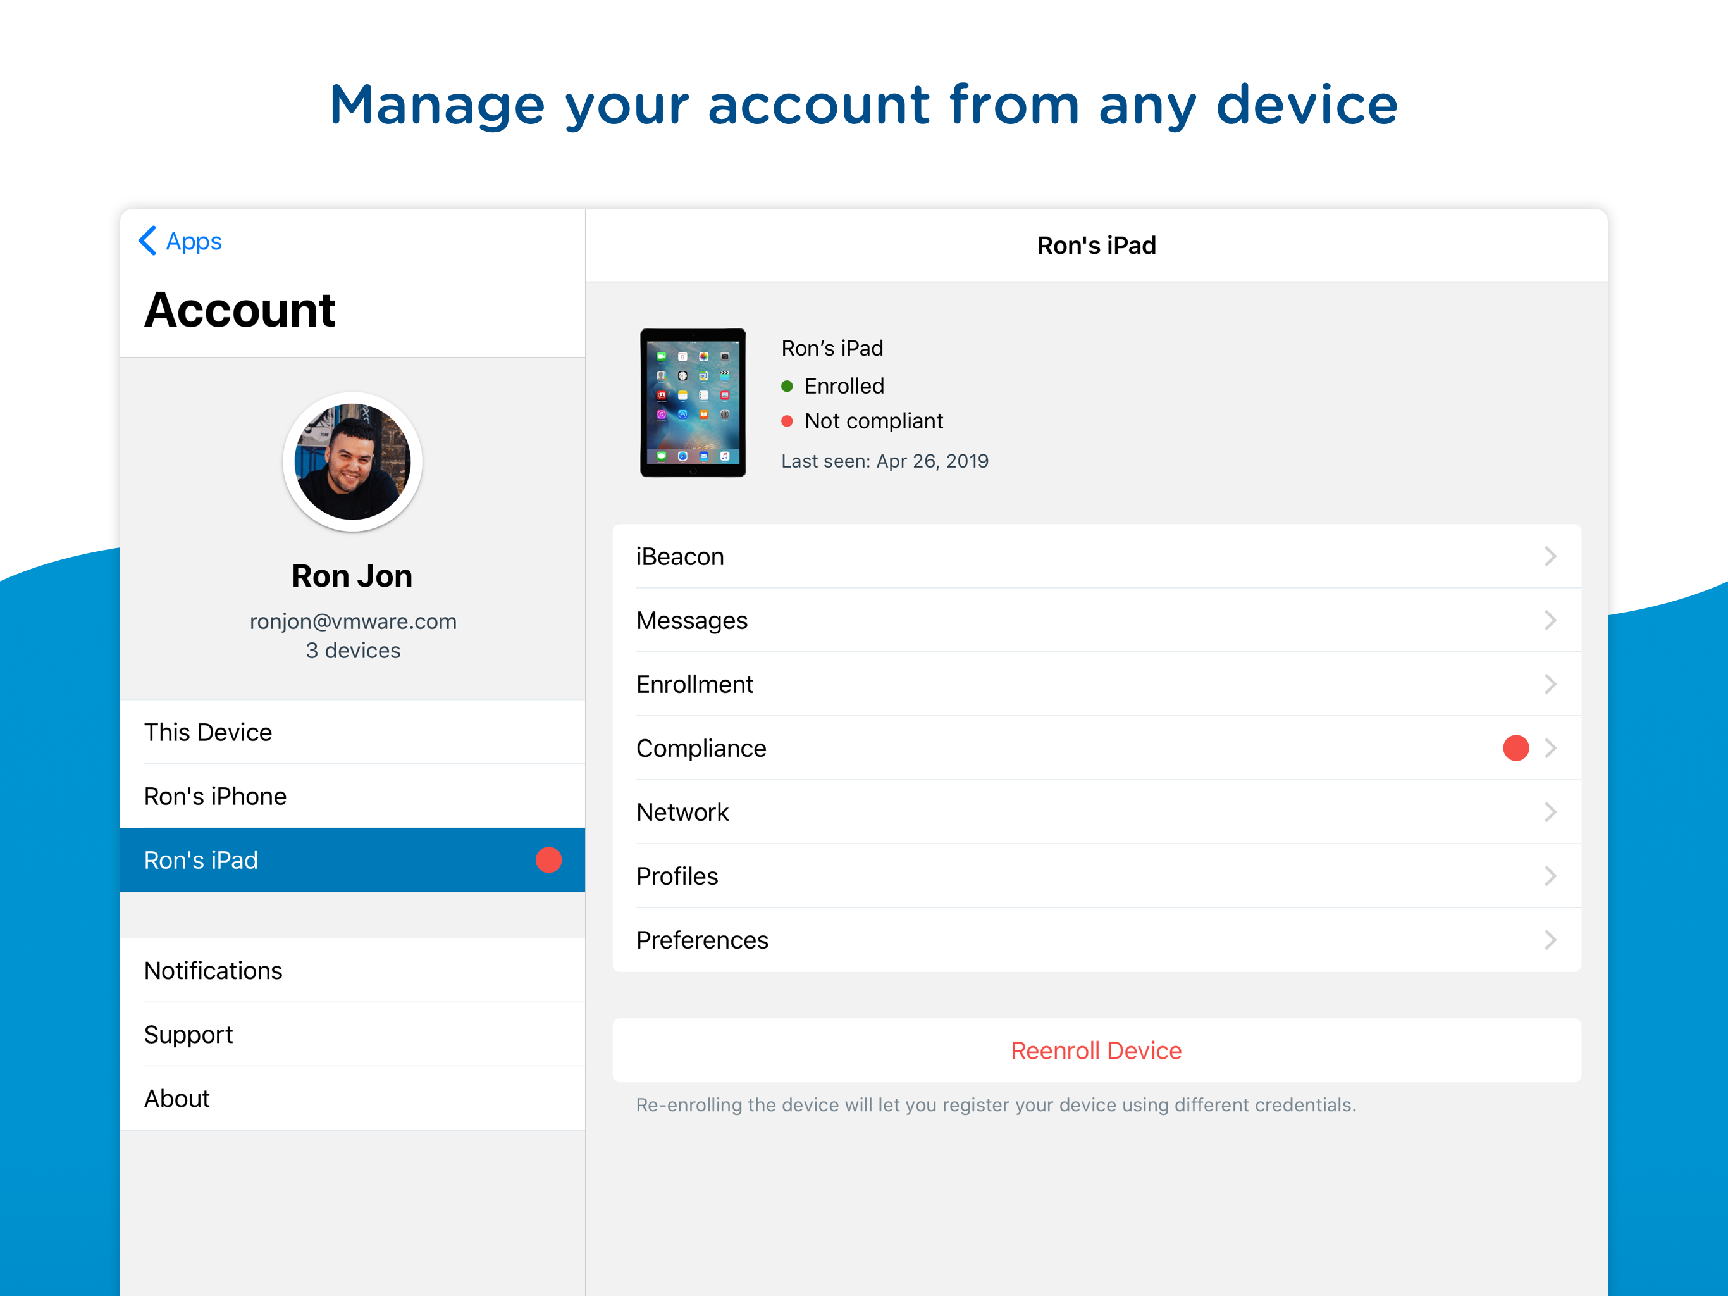
Task: Open the Support section
Action: pos(188,1035)
